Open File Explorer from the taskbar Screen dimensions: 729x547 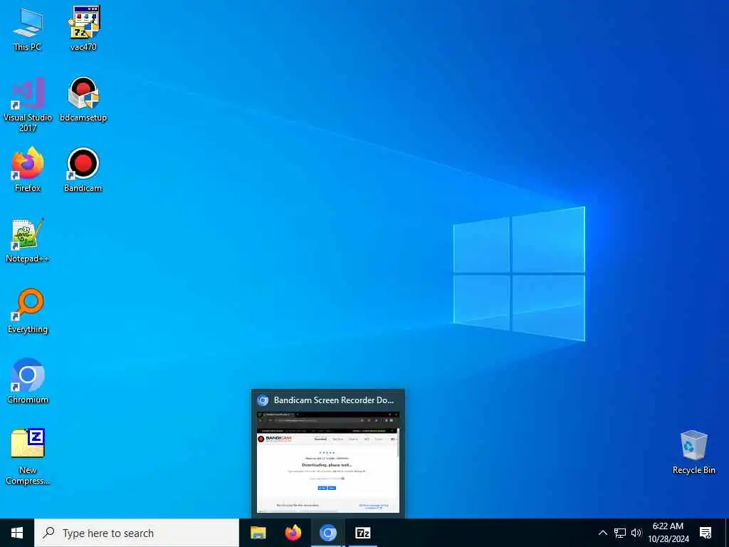pos(258,533)
